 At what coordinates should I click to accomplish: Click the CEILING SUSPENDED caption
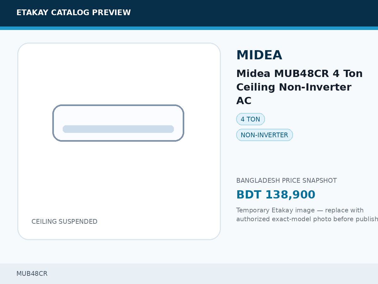[64, 222]
